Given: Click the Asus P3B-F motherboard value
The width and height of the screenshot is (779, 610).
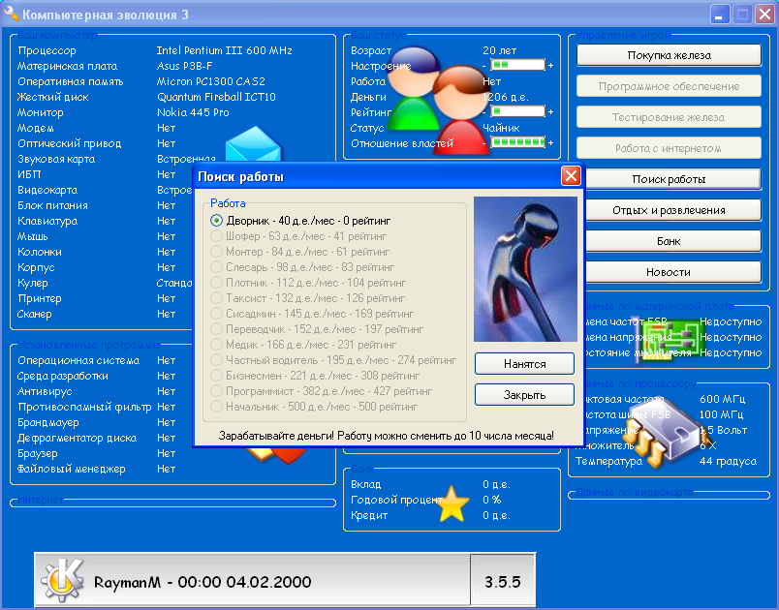Looking at the screenshot, I should click(184, 66).
